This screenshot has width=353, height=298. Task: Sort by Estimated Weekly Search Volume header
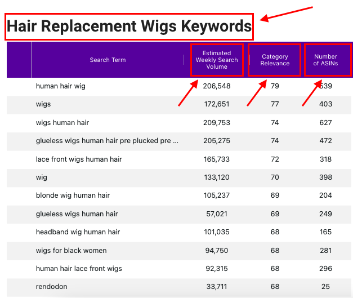217,60
